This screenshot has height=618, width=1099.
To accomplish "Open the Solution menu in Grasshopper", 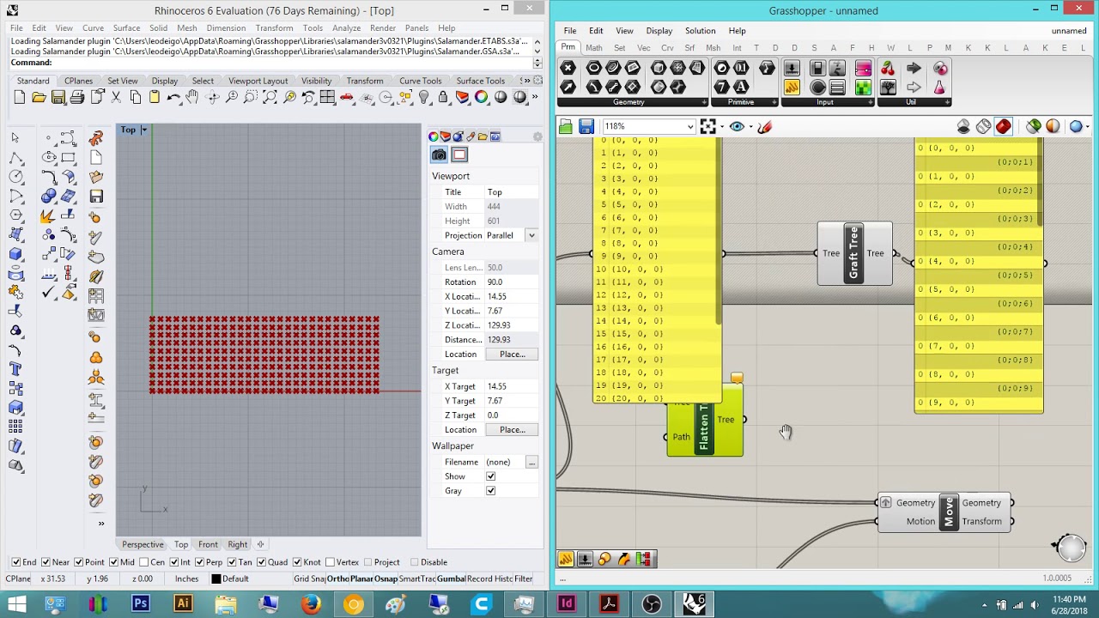I will click(x=700, y=31).
